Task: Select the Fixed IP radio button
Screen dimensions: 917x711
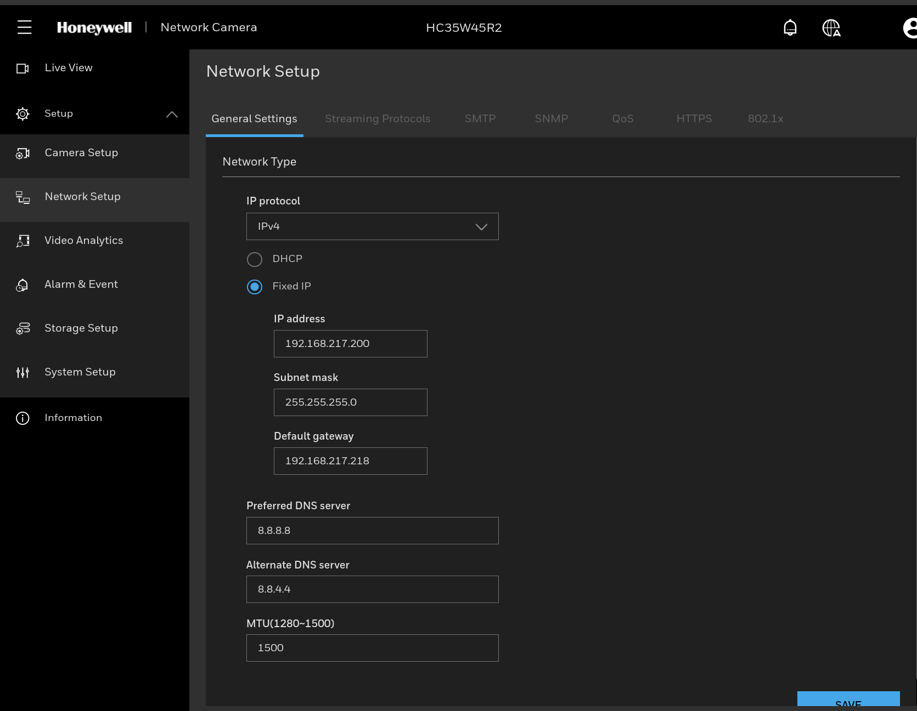Action: tap(255, 286)
